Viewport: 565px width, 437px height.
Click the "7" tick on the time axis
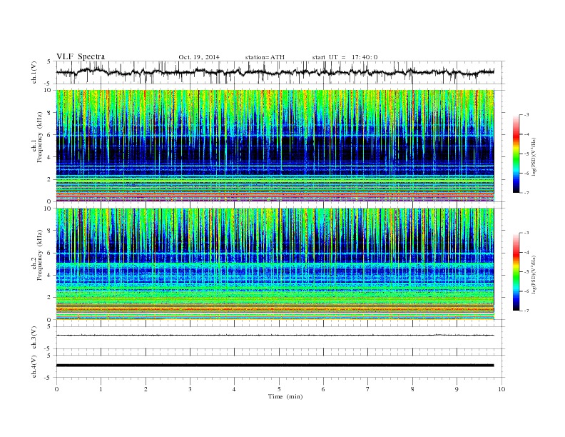(368, 389)
